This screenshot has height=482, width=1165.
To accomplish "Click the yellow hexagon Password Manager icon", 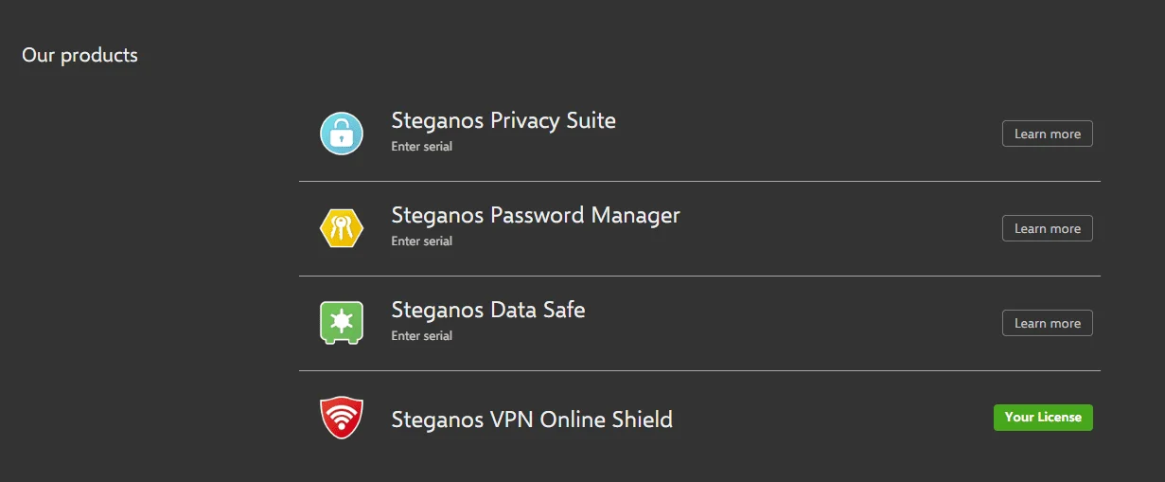I will tap(342, 228).
